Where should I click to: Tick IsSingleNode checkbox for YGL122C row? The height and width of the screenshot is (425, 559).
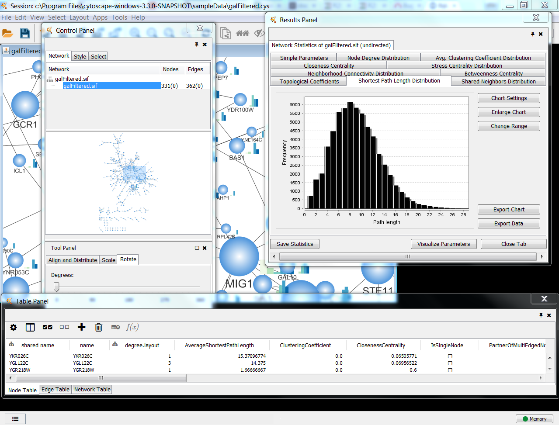tap(450, 363)
